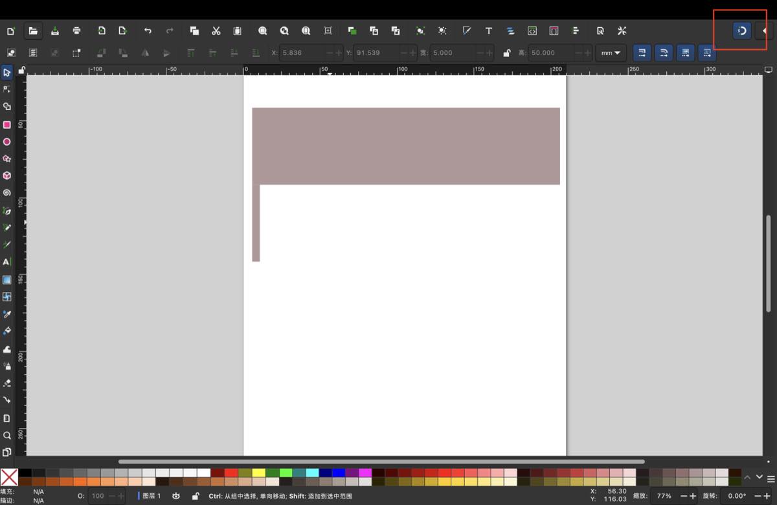
Task: Select the Eraser tool
Action: coord(7,383)
